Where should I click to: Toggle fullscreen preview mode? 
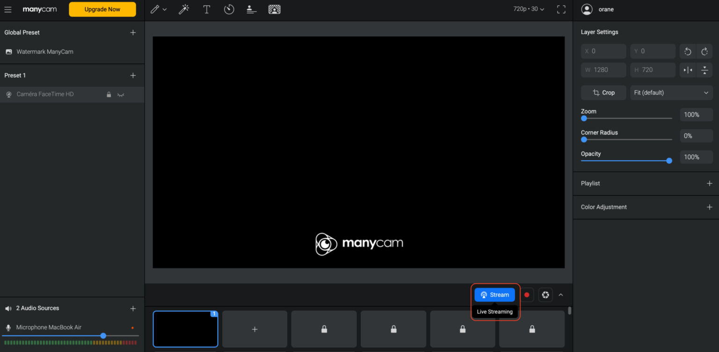click(561, 9)
